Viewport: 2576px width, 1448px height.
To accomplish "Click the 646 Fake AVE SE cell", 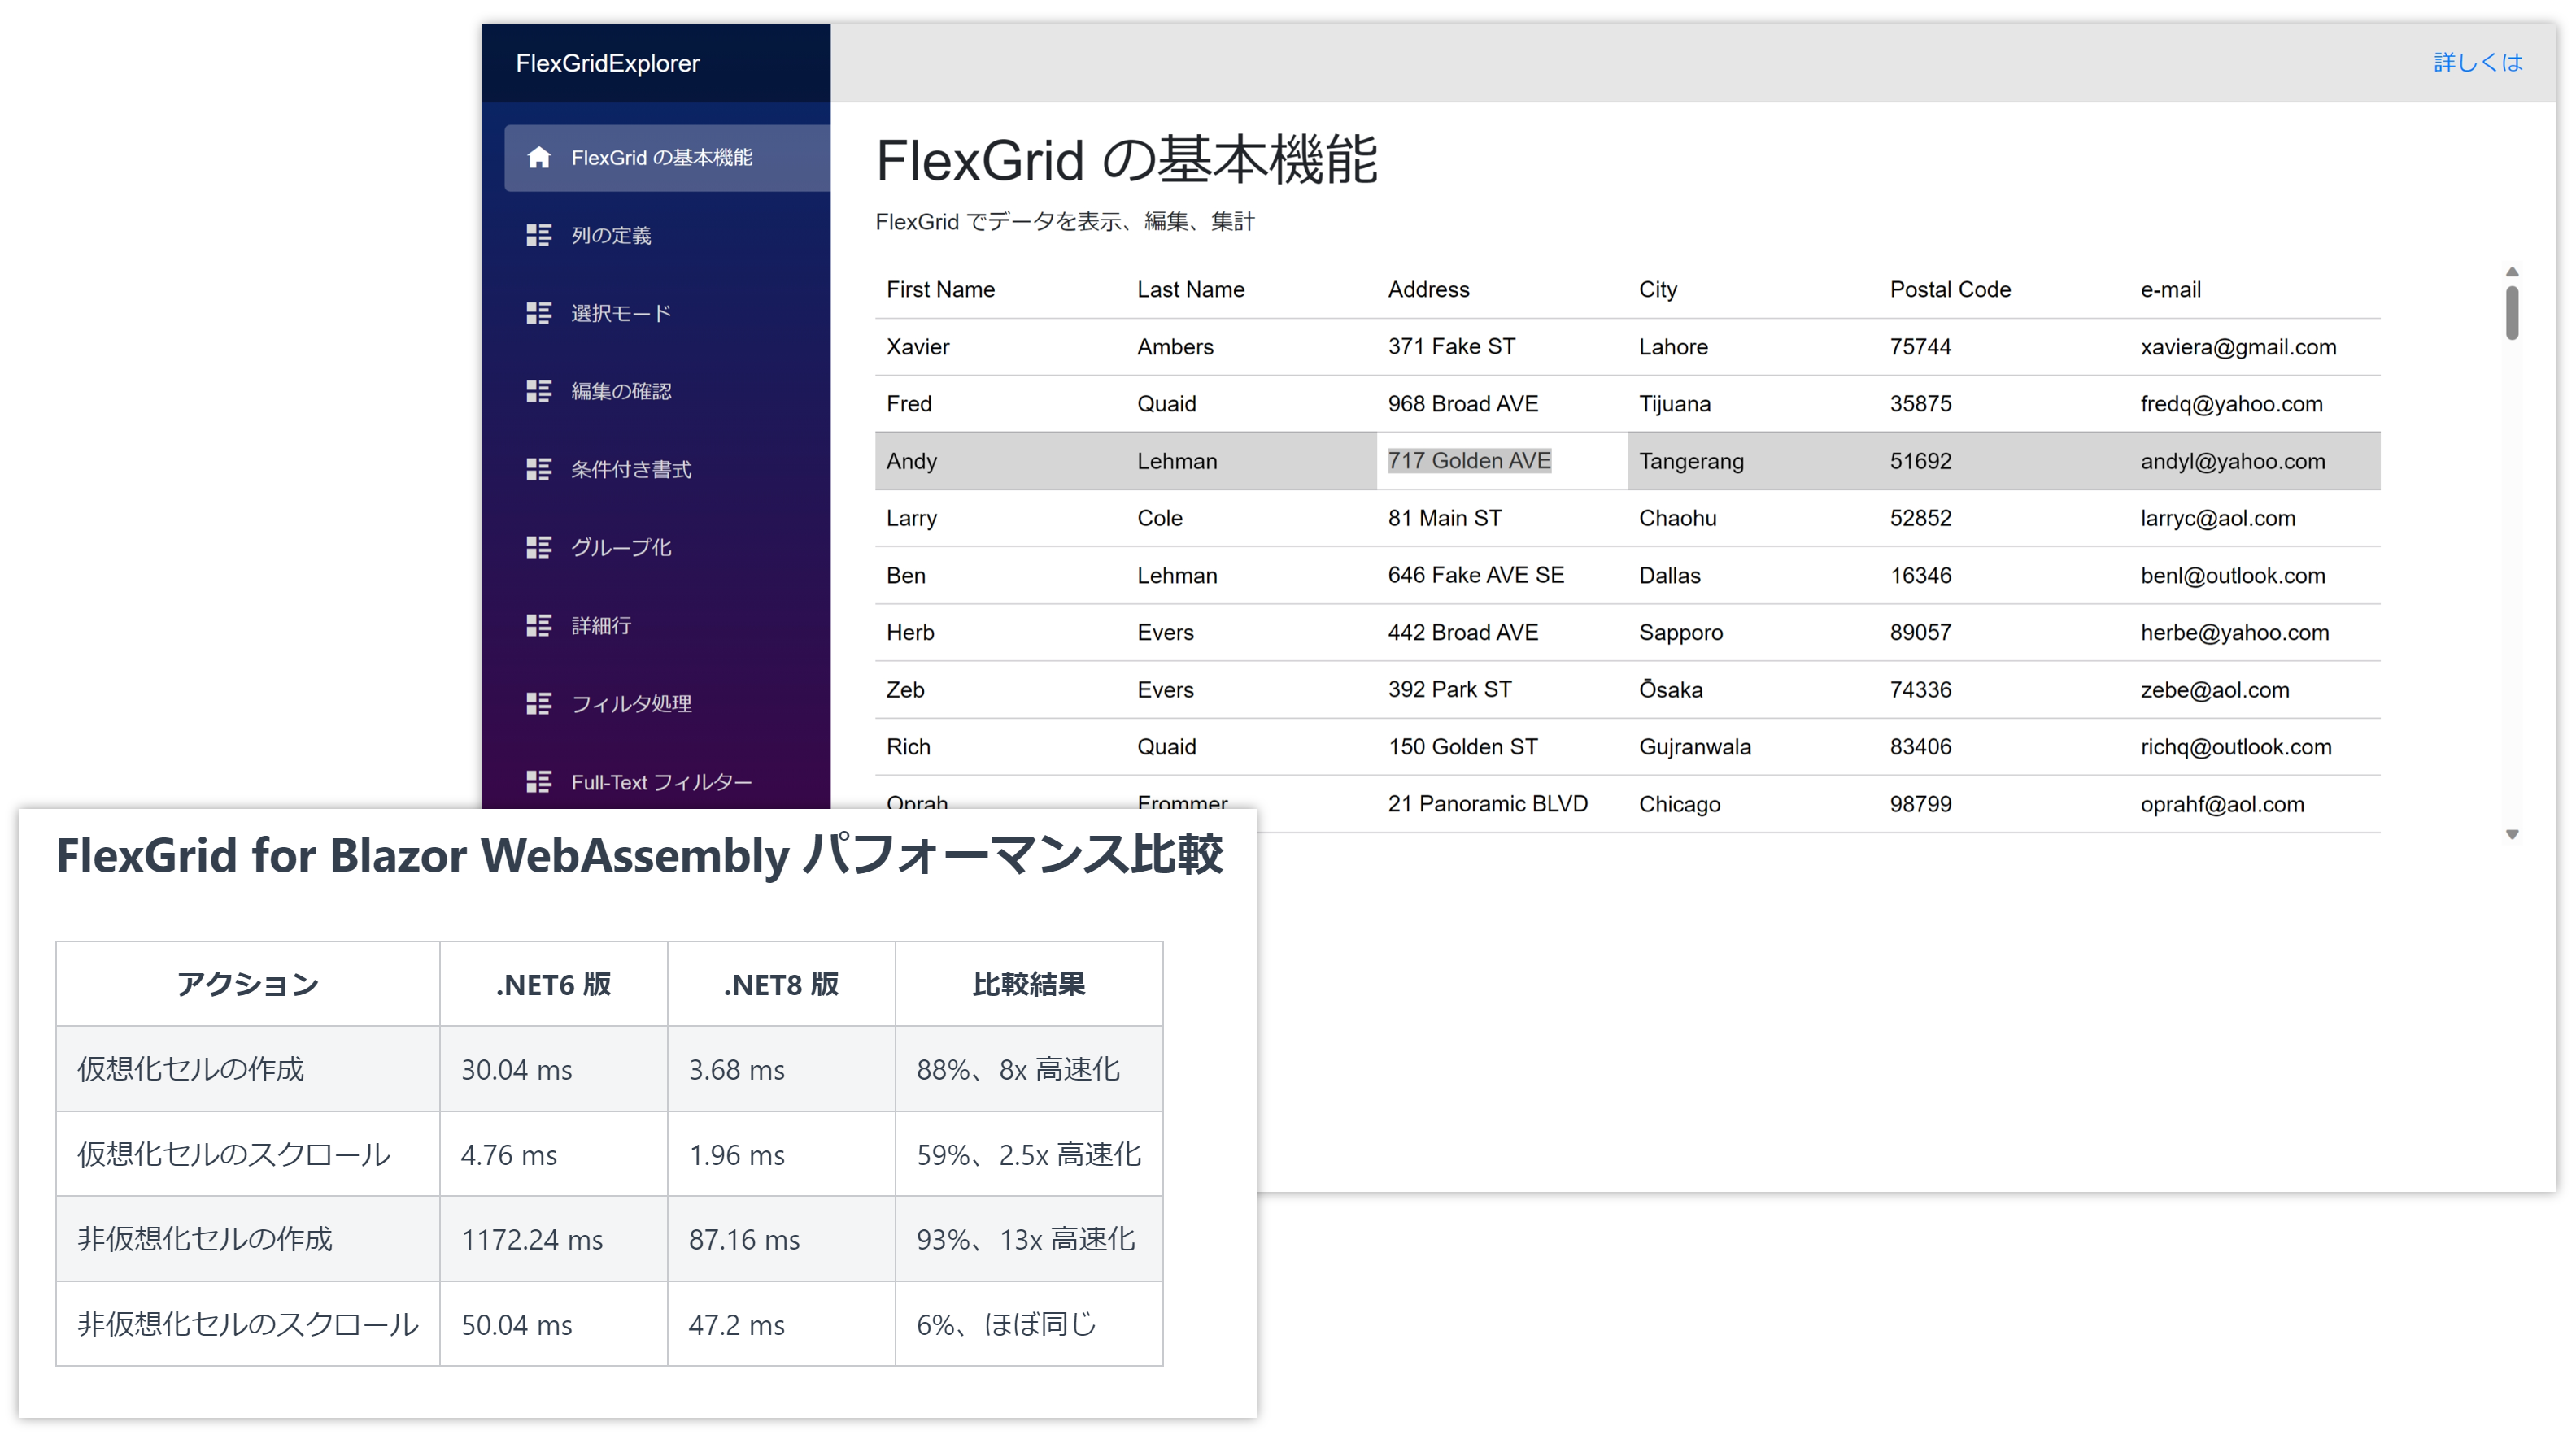I will [x=1502, y=576].
